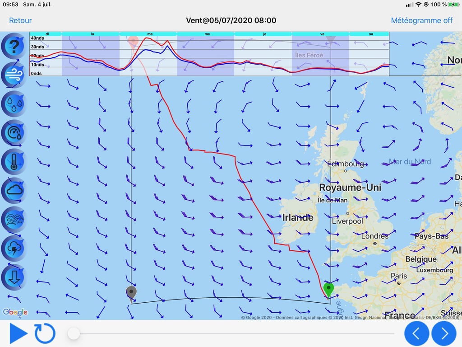Image resolution: width=462 pixels, height=347 pixels.
Task: Tap the Luxembourg map label
Action: coord(434,270)
